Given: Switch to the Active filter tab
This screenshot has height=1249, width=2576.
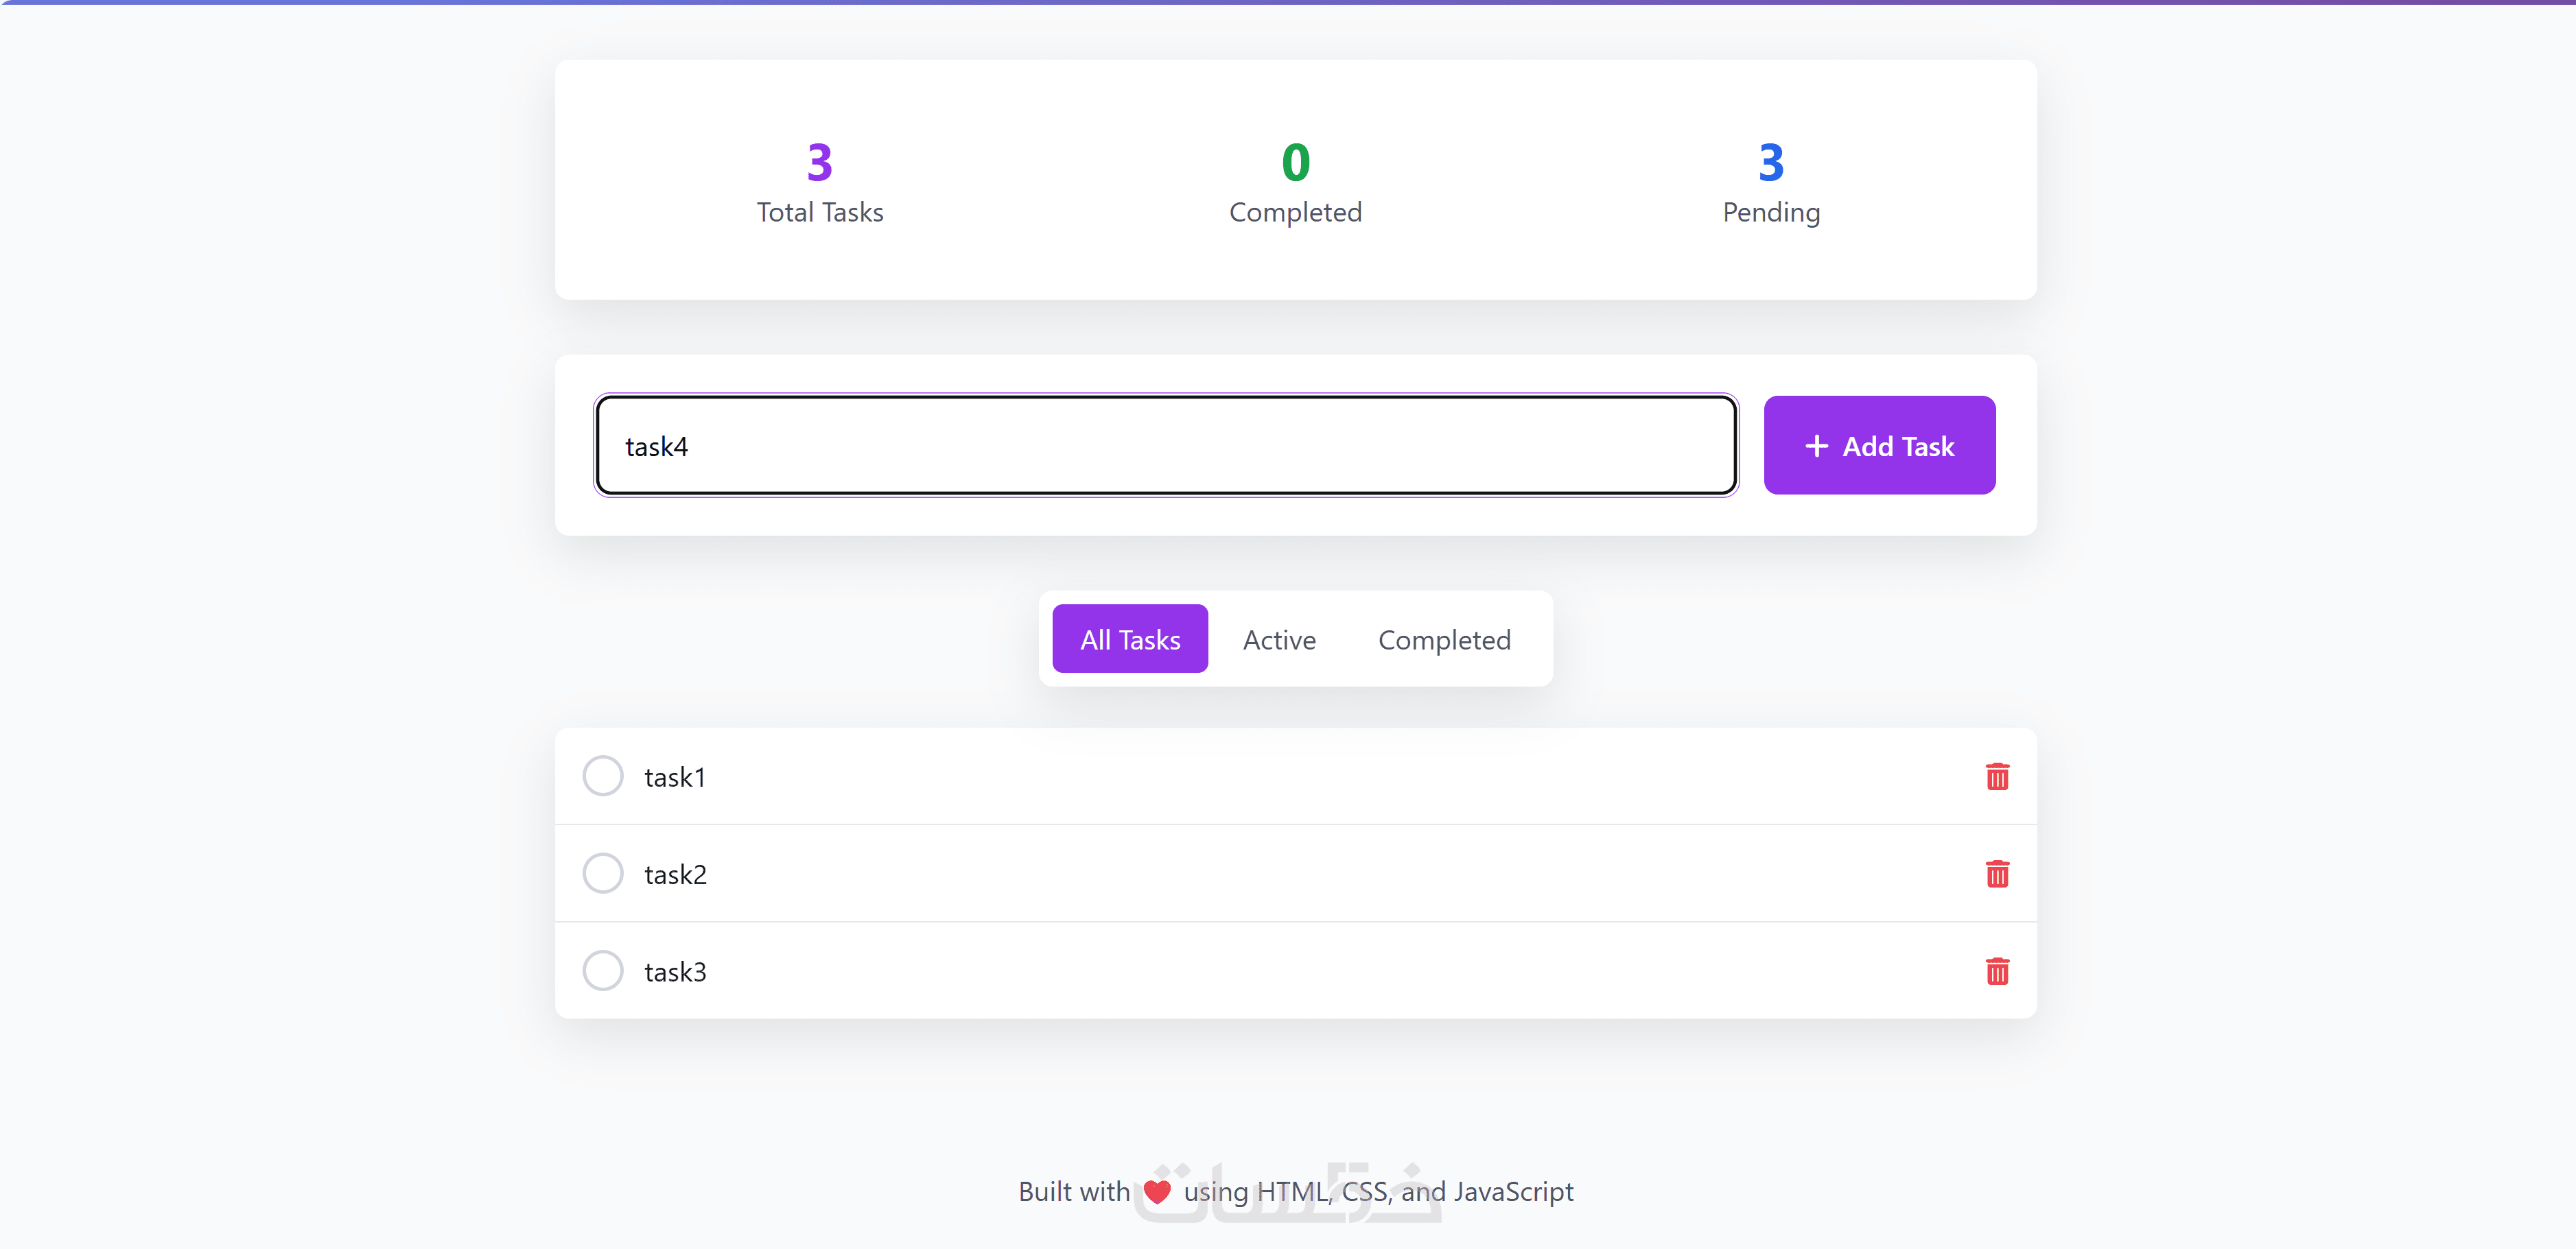Looking at the screenshot, I should pyautogui.click(x=1278, y=639).
